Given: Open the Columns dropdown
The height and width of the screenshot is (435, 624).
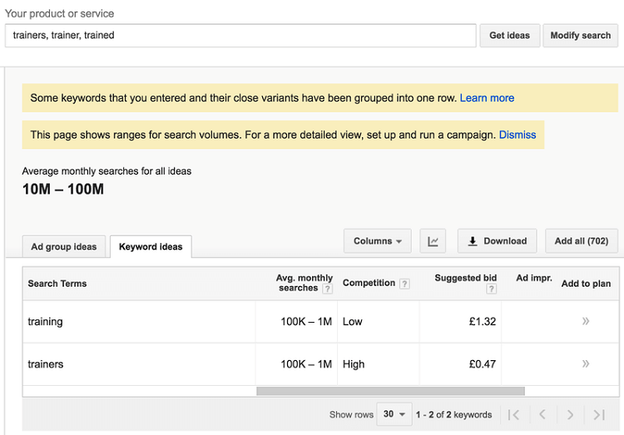Looking at the screenshot, I should tap(377, 241).
